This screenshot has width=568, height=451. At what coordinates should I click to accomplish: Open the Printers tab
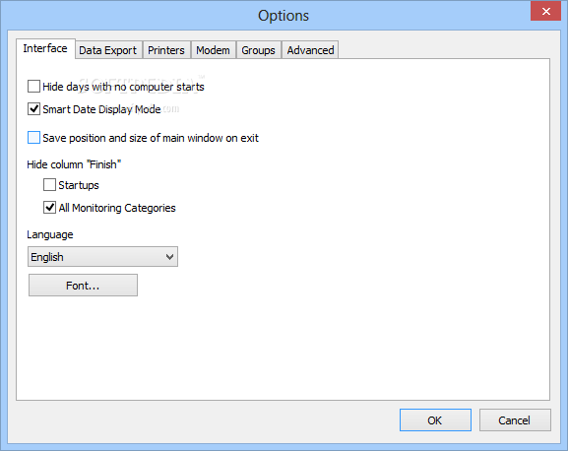tap(166, 50)
